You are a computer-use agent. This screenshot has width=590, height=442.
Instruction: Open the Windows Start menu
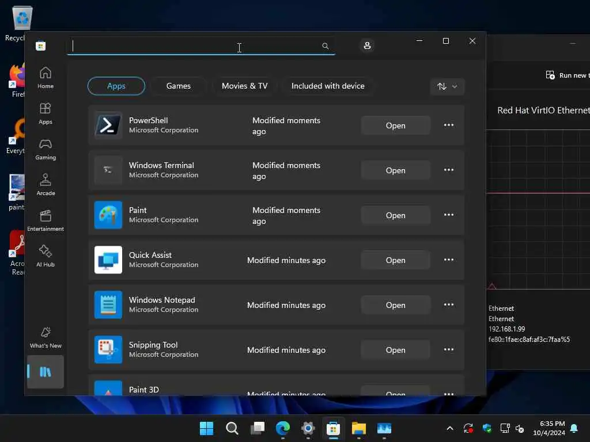206,428
